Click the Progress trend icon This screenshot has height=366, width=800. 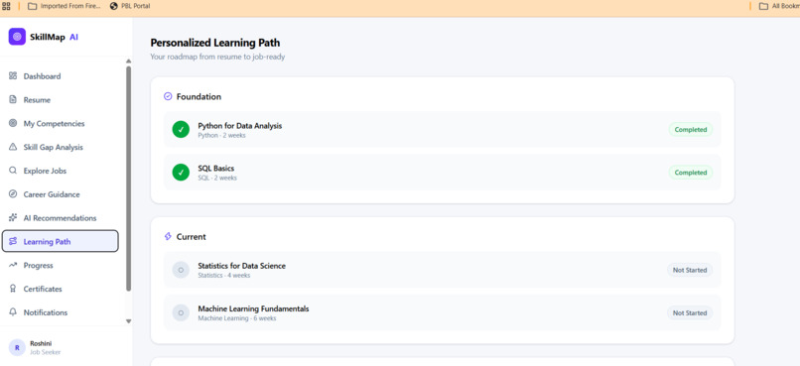tap(13, 265)
